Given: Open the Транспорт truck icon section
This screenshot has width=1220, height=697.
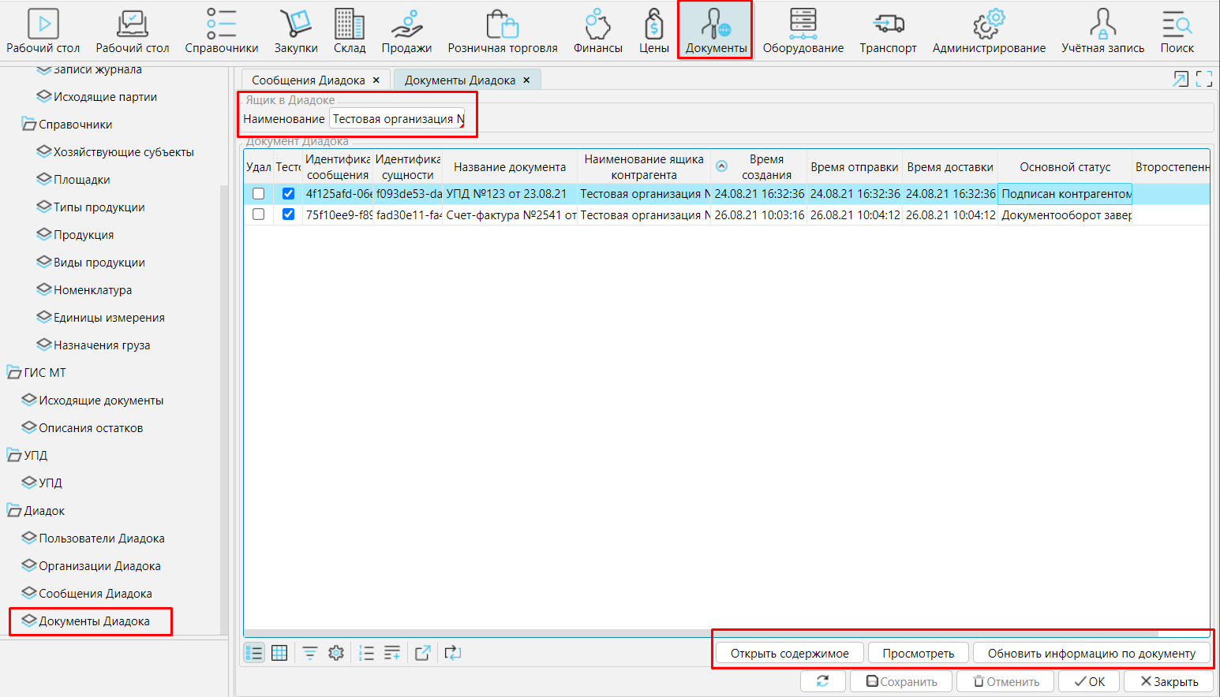Looking at the screenshot, I should pyautogui.click(x=888, y=32).
